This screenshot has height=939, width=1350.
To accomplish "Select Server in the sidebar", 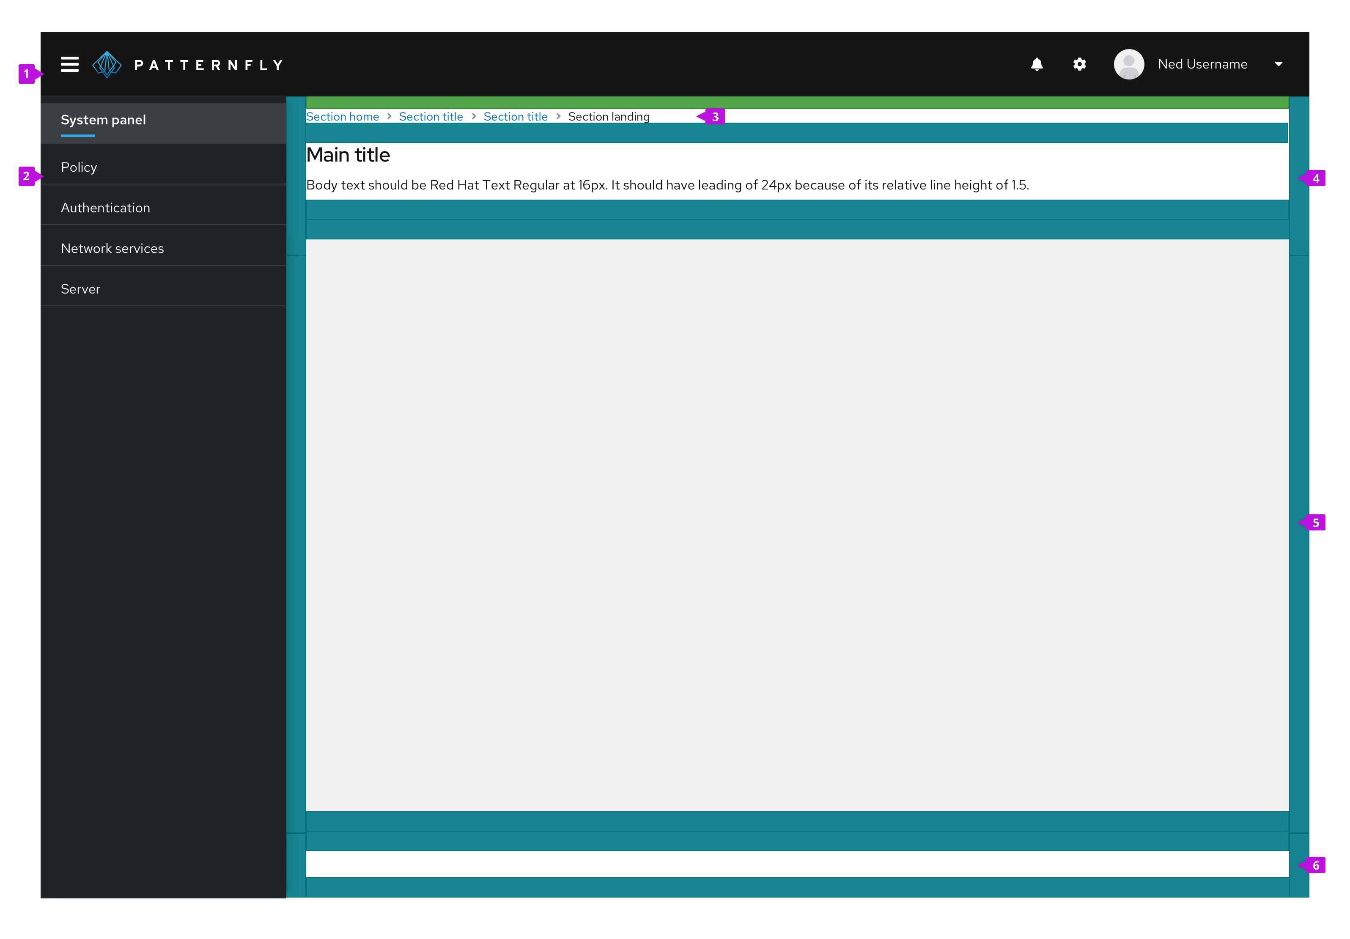I will (163, 289).
